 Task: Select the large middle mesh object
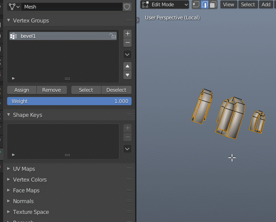230,118
